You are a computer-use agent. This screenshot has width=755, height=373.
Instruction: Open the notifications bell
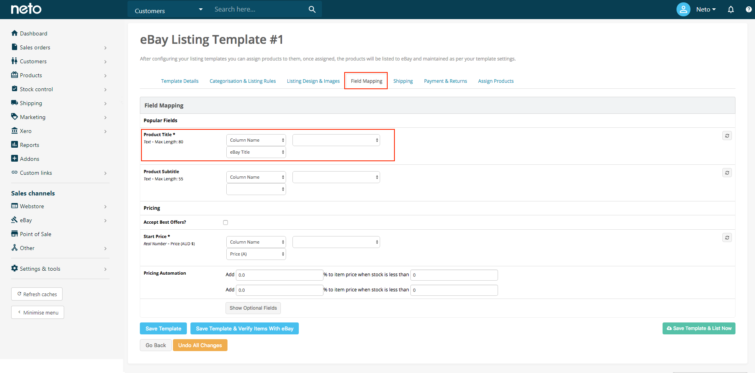(x=731, y=10)
